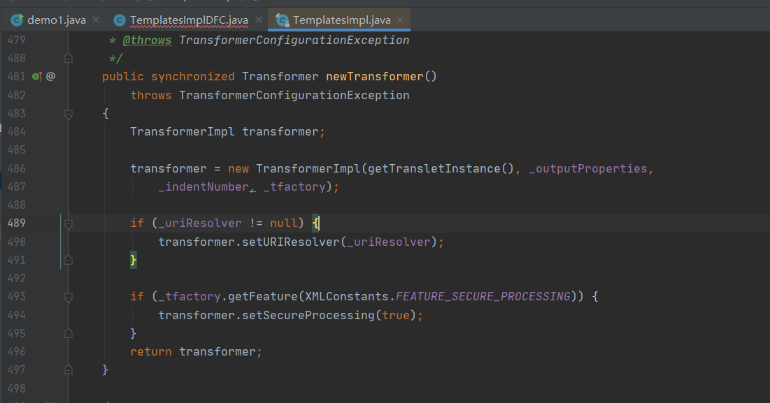The height and width of the screenshot is (403, 770).
Task: Click the fold end marker at line 491
Action: (x=69, y=260)
